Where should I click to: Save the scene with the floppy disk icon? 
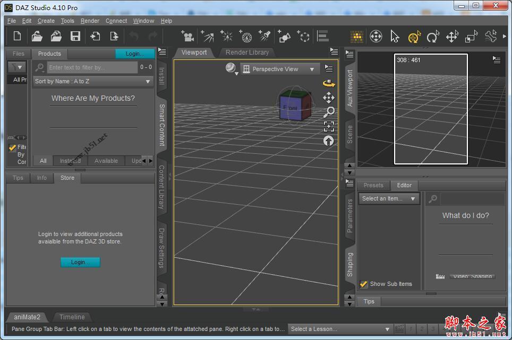[75, 36]
